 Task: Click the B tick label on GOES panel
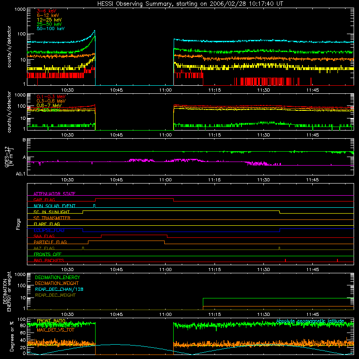click(x=24, y=140)
